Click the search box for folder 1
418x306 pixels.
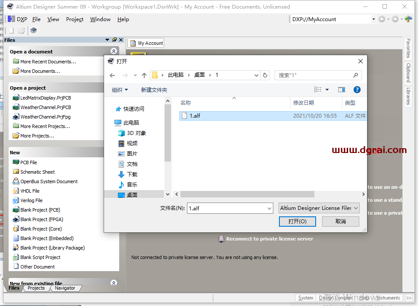(314, 75)
